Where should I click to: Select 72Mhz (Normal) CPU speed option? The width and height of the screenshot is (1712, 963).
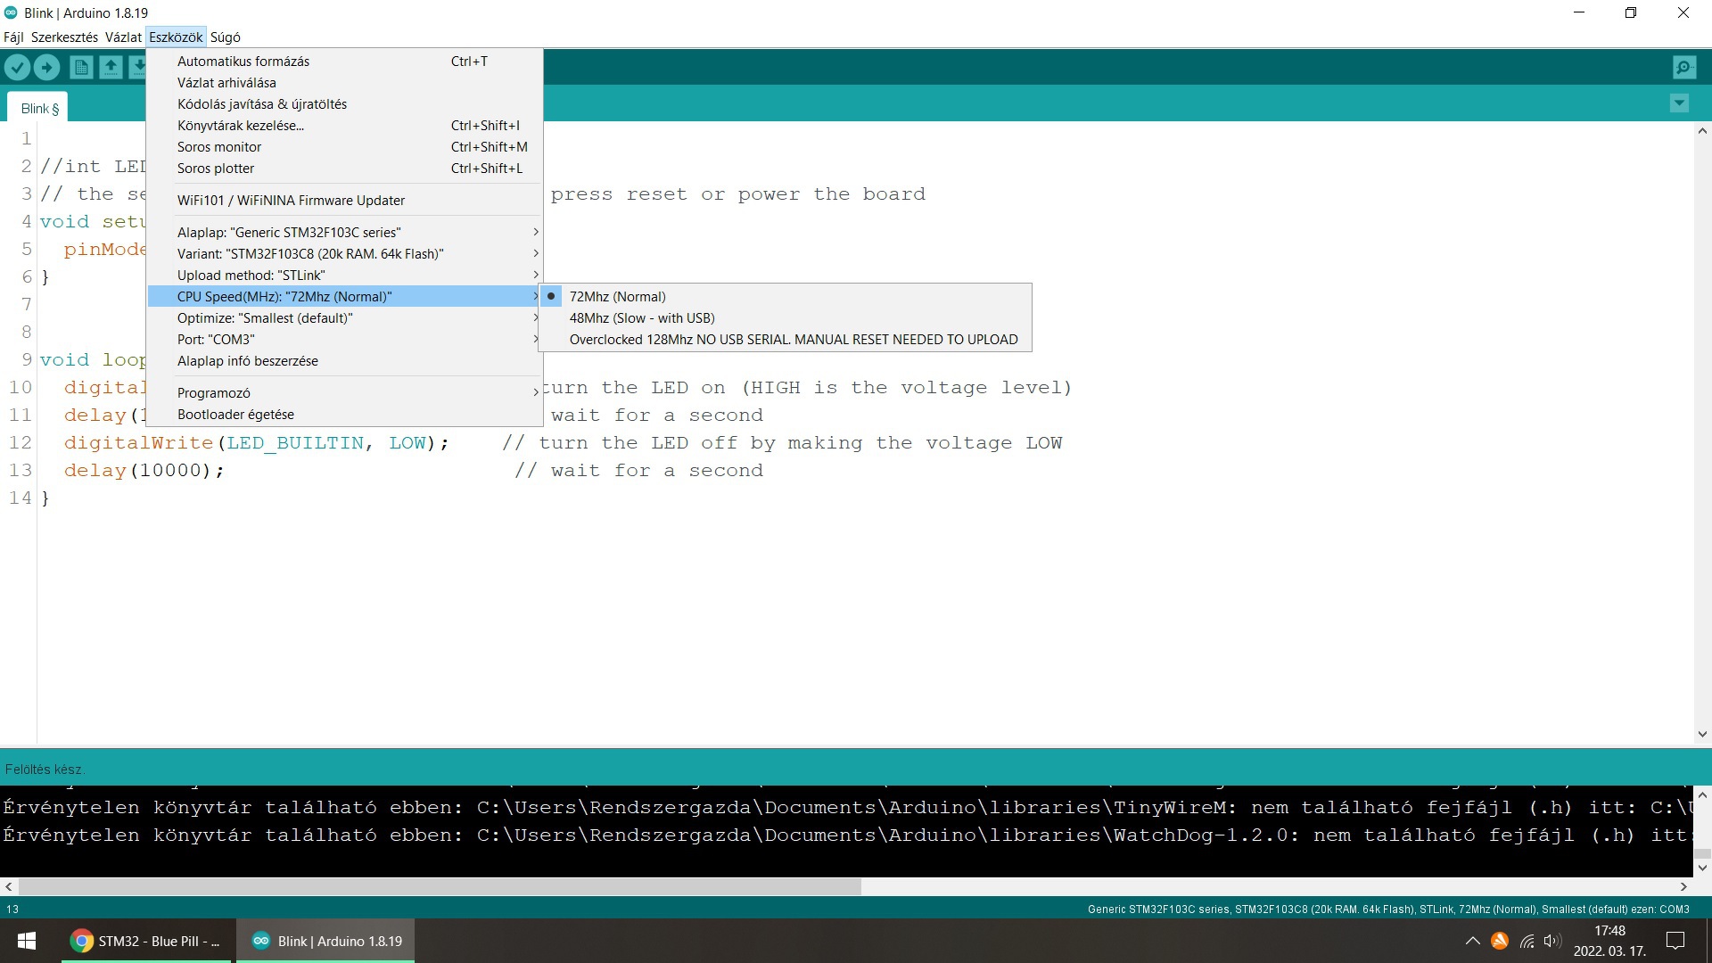[x=617, y=297]
